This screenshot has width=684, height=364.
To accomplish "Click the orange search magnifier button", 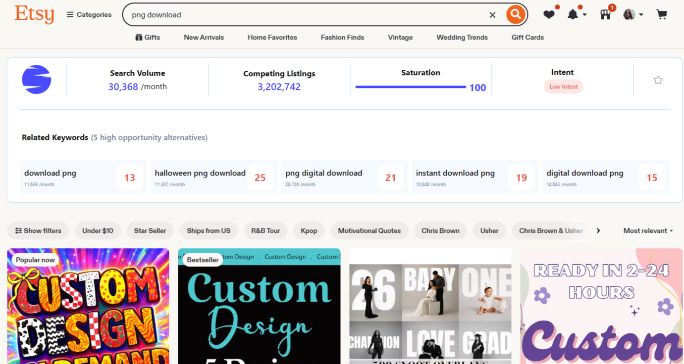I will 516,14.
